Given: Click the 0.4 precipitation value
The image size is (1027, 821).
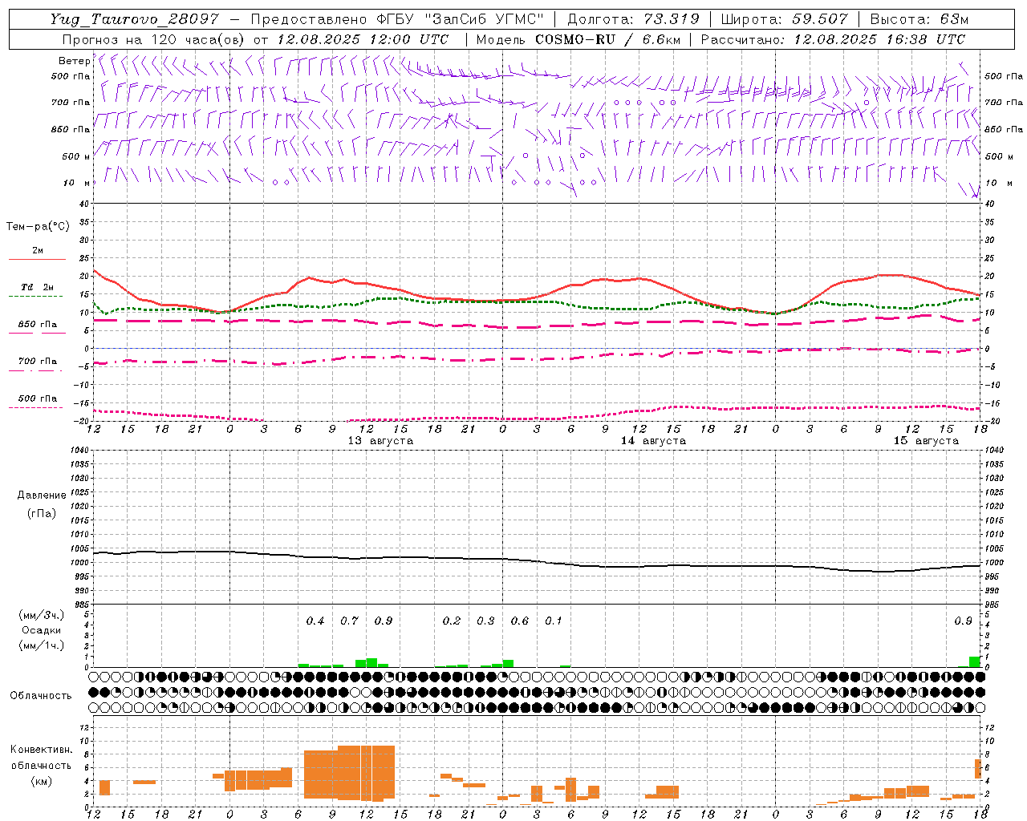Looking at the screenshot, I should (315, 621).
